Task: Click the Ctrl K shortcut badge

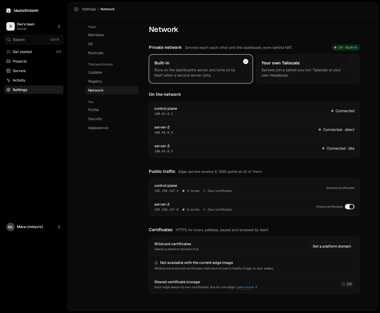Action: click(x=55, y=40)
